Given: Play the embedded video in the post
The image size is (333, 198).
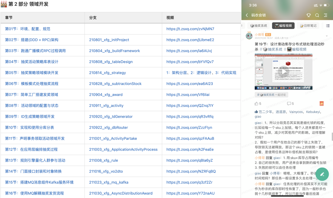Looking at the screenshot, I should (x=283, y=71).
